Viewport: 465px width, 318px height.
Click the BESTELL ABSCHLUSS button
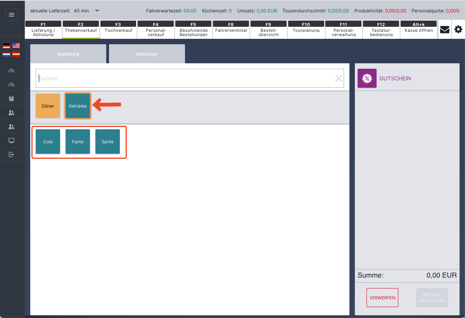coord(432,297)
